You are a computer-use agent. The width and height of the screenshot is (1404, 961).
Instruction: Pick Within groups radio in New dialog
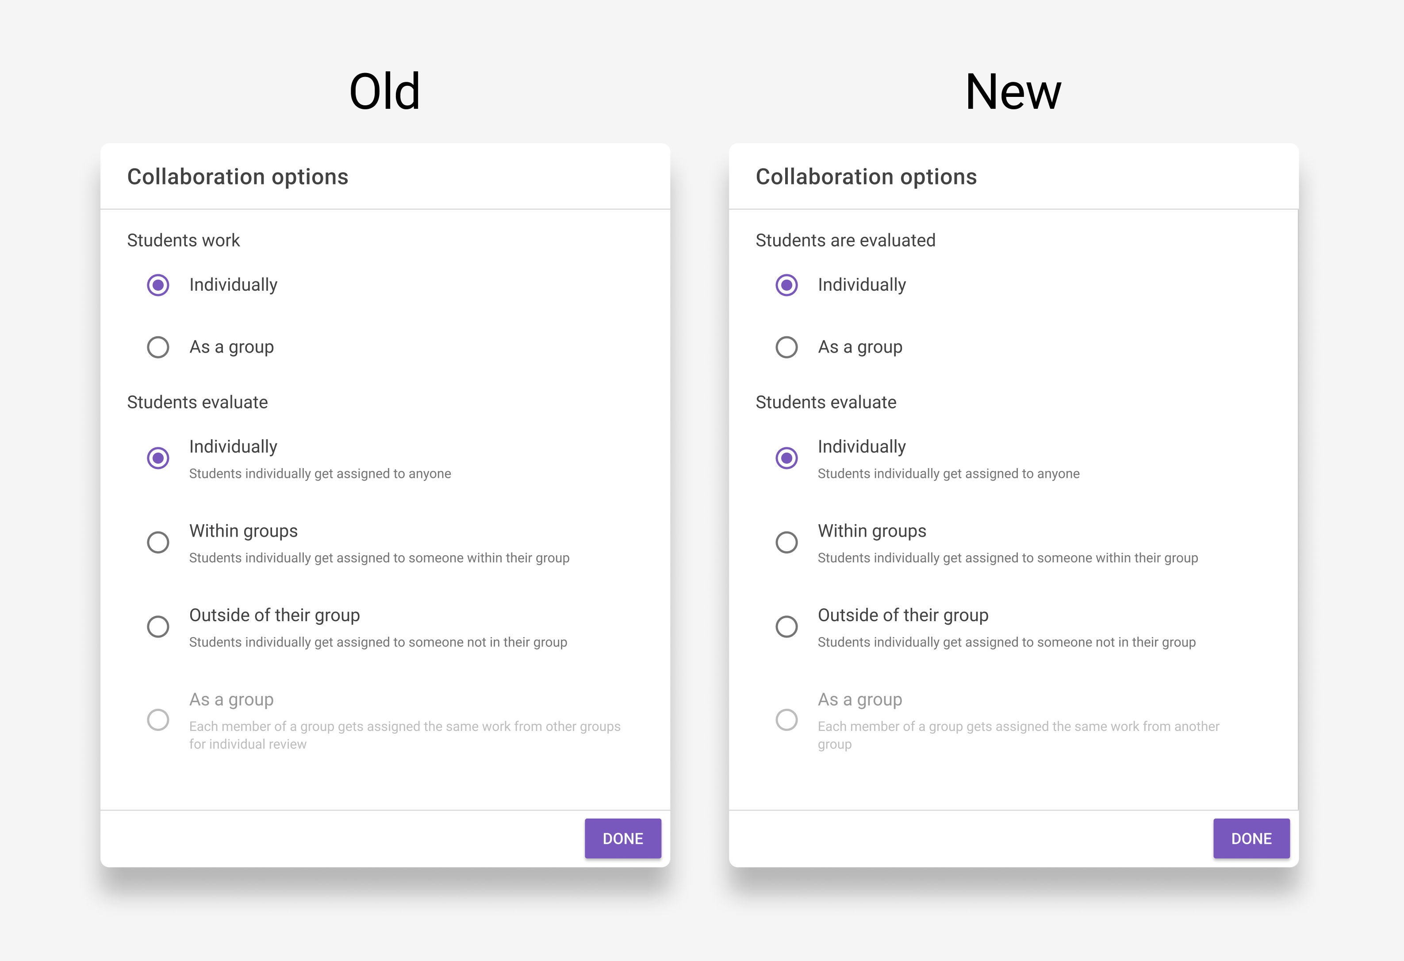pos(786,542)
